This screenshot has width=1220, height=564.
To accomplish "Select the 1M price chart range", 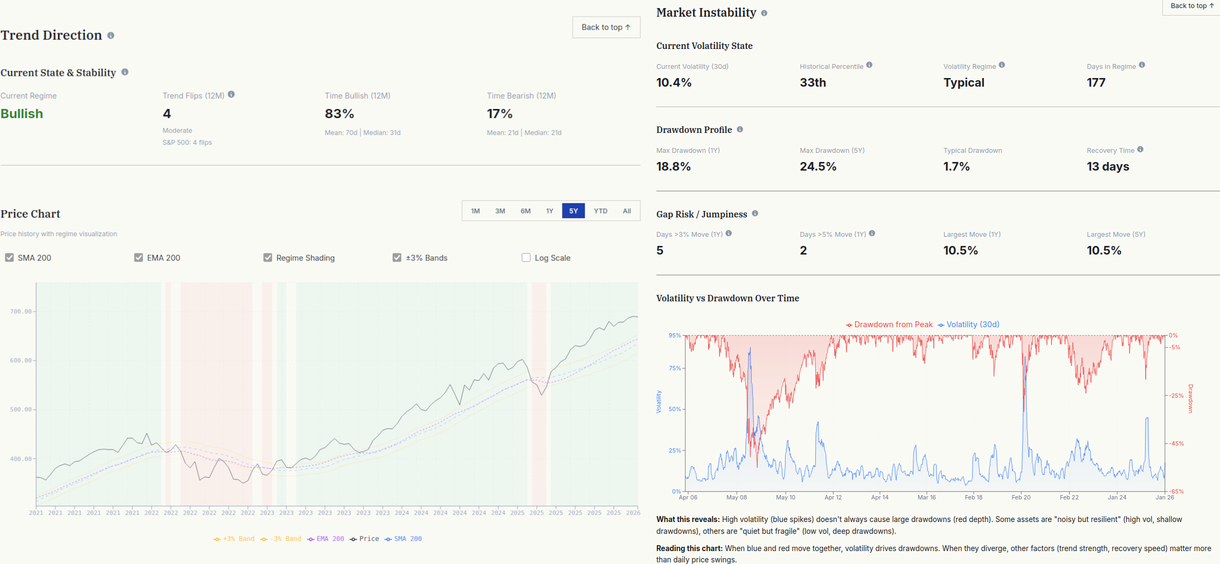I will pyautogui.click(x=475, y=211).
